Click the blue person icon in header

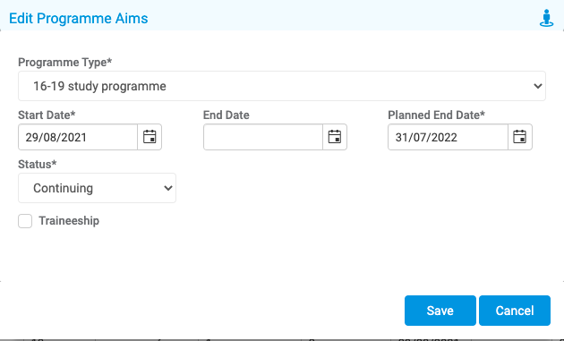pos(546,18)
